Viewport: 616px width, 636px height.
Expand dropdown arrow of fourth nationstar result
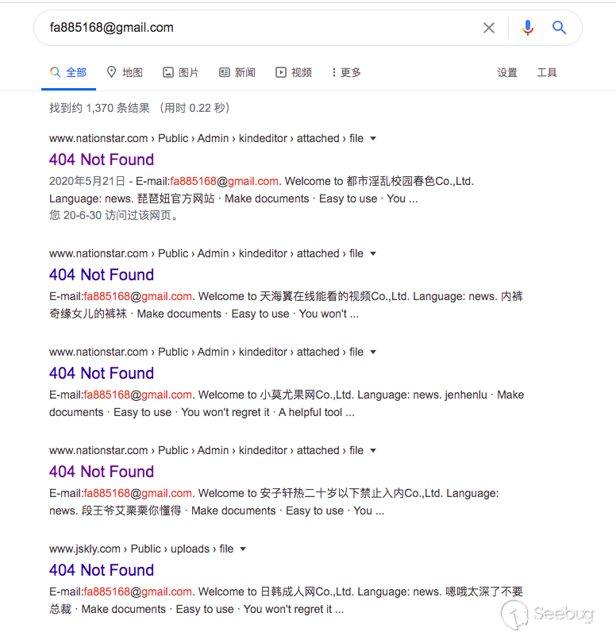(373, 451)
